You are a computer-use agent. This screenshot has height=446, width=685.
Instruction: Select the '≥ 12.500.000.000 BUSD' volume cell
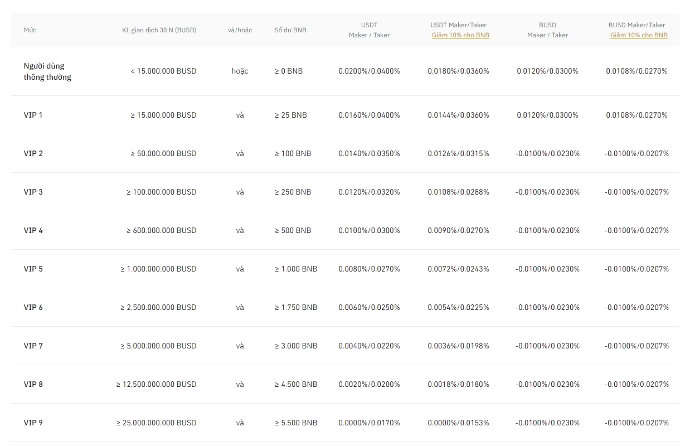coord(156,384)
